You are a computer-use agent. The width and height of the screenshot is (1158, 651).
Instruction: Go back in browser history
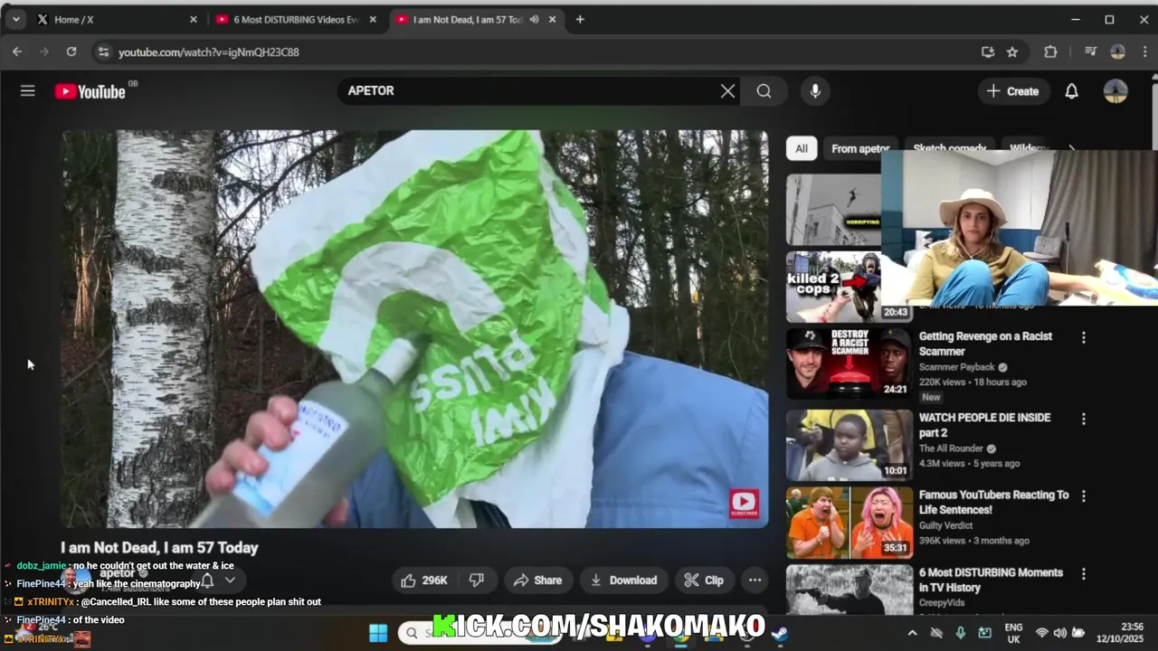[x=17, y=52]
